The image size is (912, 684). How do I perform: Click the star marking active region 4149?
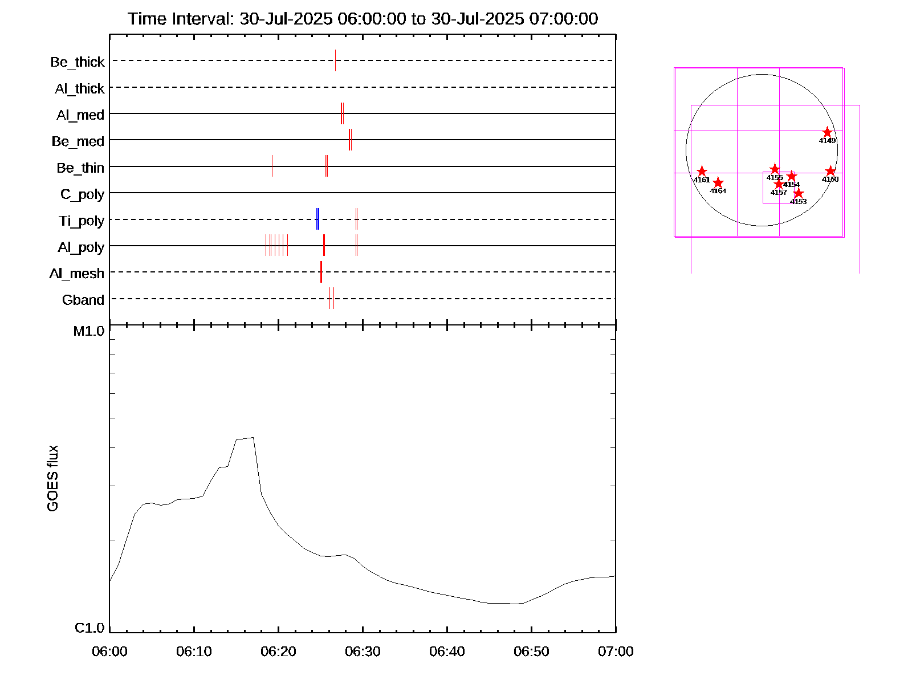[827, 133]
